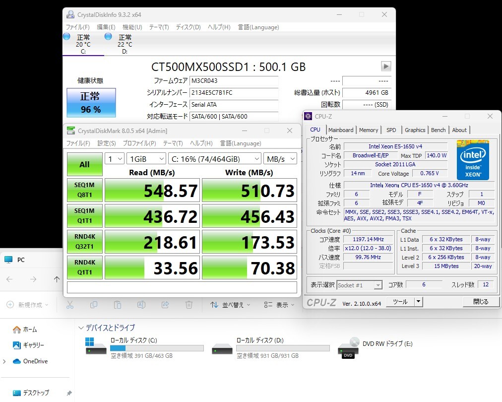Screen dimensions: 502x402
Task: Open ローカル ディスク (C:) drive
Action: tap(144, 347)
